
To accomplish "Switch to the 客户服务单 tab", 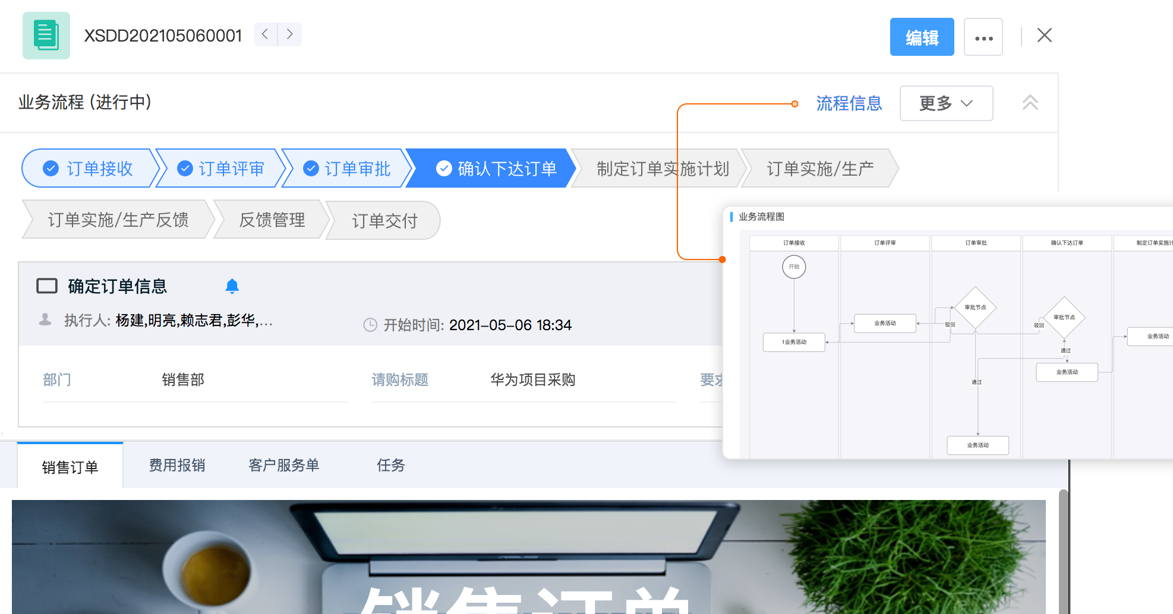I will coord(284,465).
